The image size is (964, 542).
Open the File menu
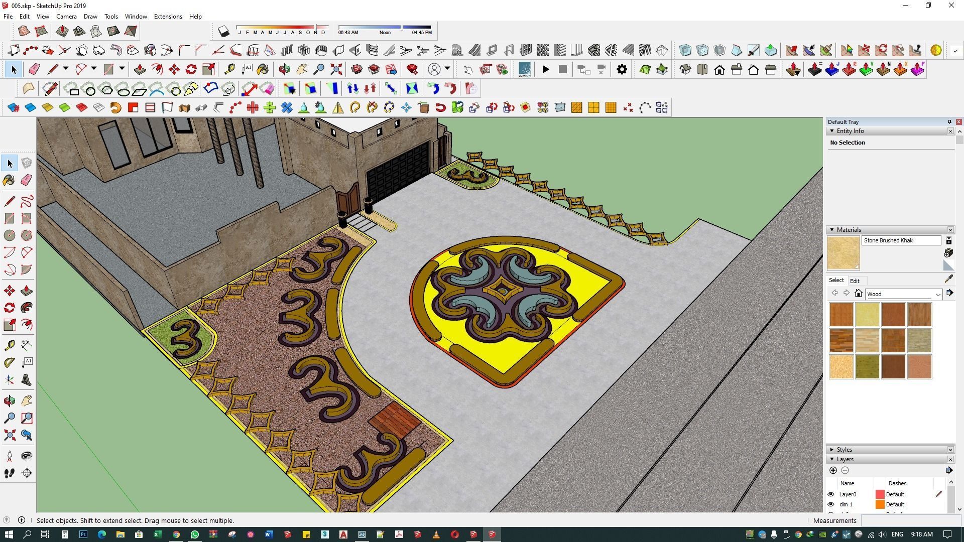8,17
